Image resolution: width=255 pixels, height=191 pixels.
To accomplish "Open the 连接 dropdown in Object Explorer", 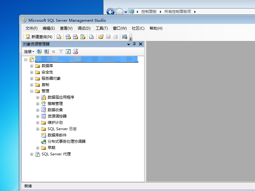I will 29,52.
